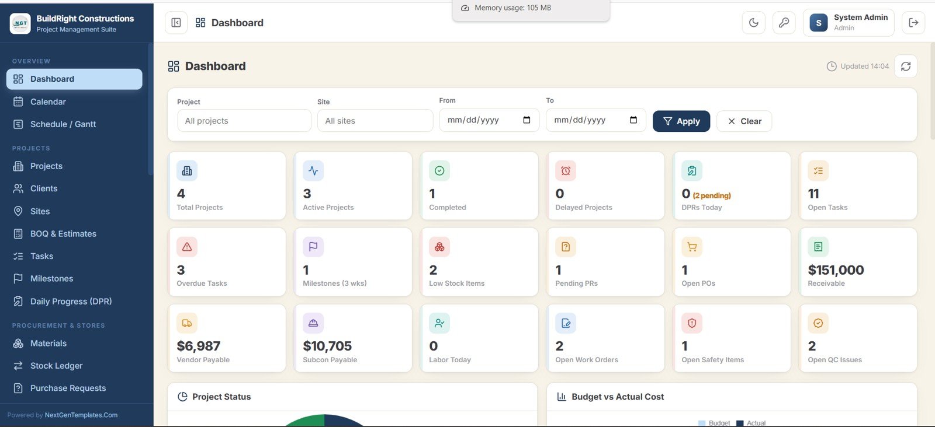Screen dimensions: 935x427
Task: Click the Total Projects building icon
Action: click(187, 171)
